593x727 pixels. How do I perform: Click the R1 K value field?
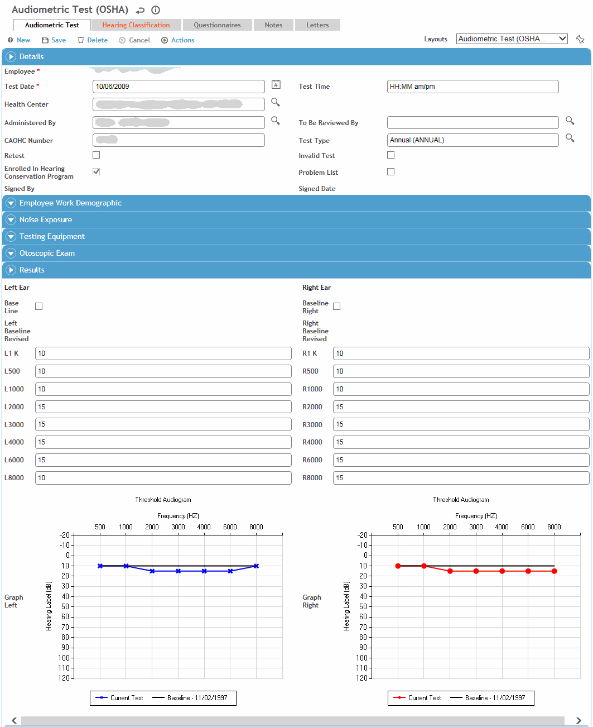coord(461,353)
